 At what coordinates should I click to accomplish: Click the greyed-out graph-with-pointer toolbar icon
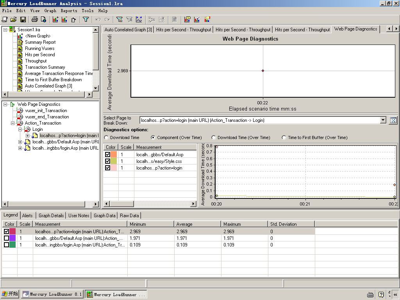pos(162,20)
